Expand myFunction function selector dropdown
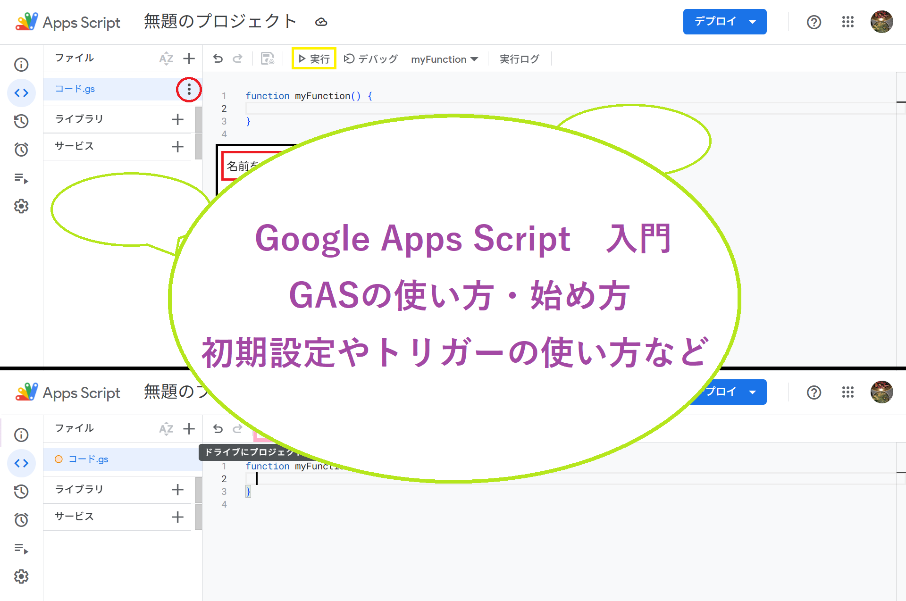Screen dimensions: 906x601 445,59
